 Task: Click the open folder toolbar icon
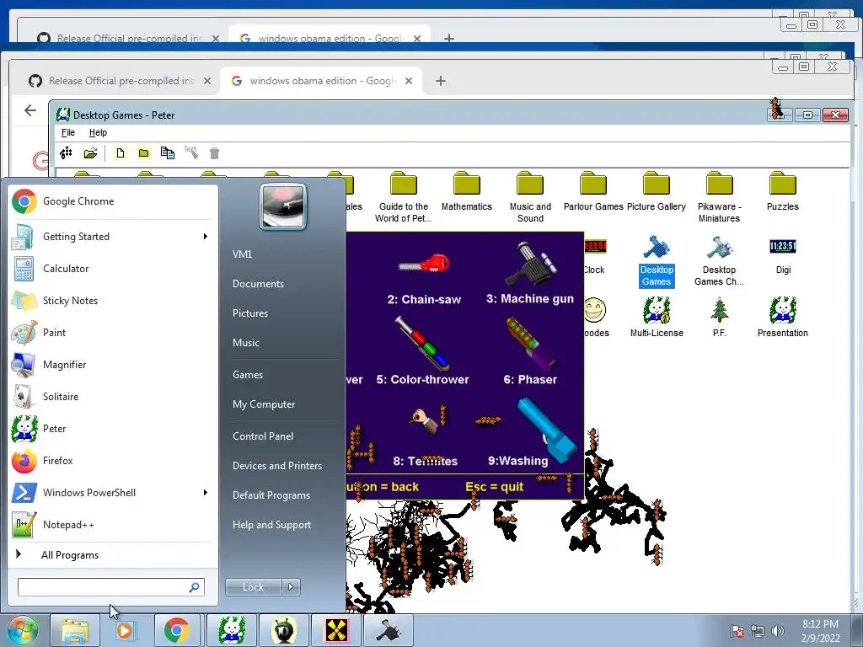[91, 153]
